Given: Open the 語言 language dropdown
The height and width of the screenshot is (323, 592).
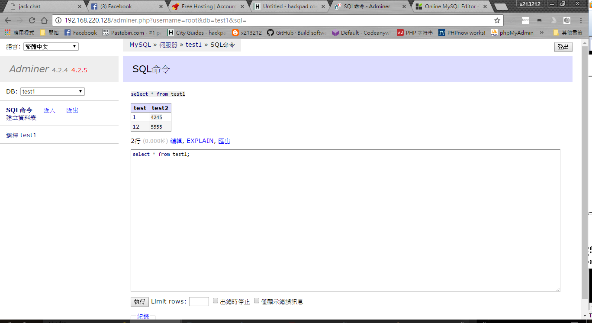Looking at the screenshot, I should coord(51,47).
